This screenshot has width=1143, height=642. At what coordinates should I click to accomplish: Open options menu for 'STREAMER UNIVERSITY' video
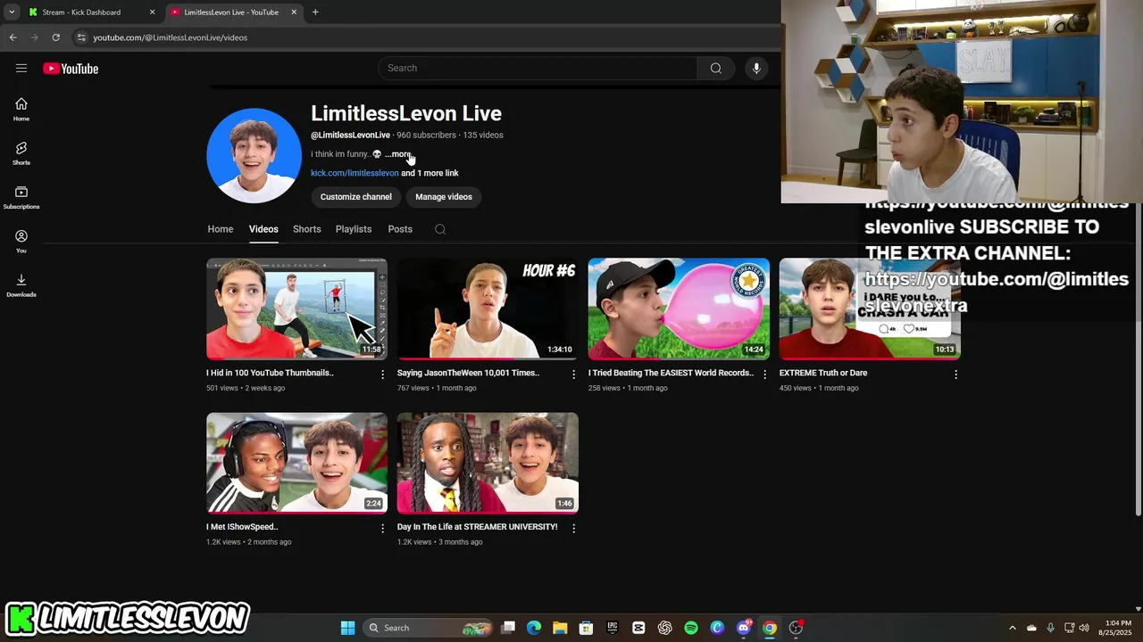coord(574,529)
